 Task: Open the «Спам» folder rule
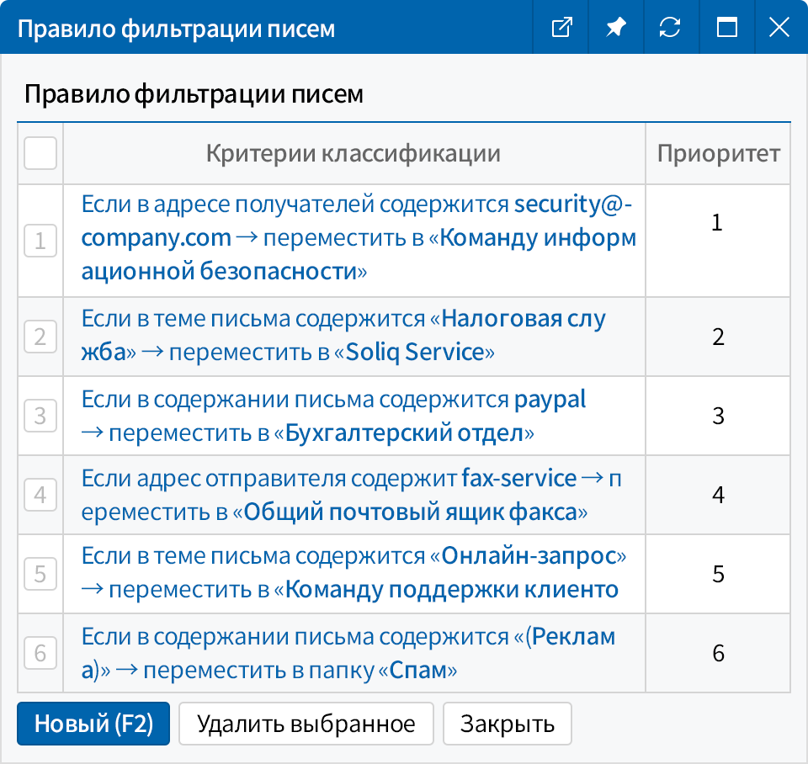[348, 653]
